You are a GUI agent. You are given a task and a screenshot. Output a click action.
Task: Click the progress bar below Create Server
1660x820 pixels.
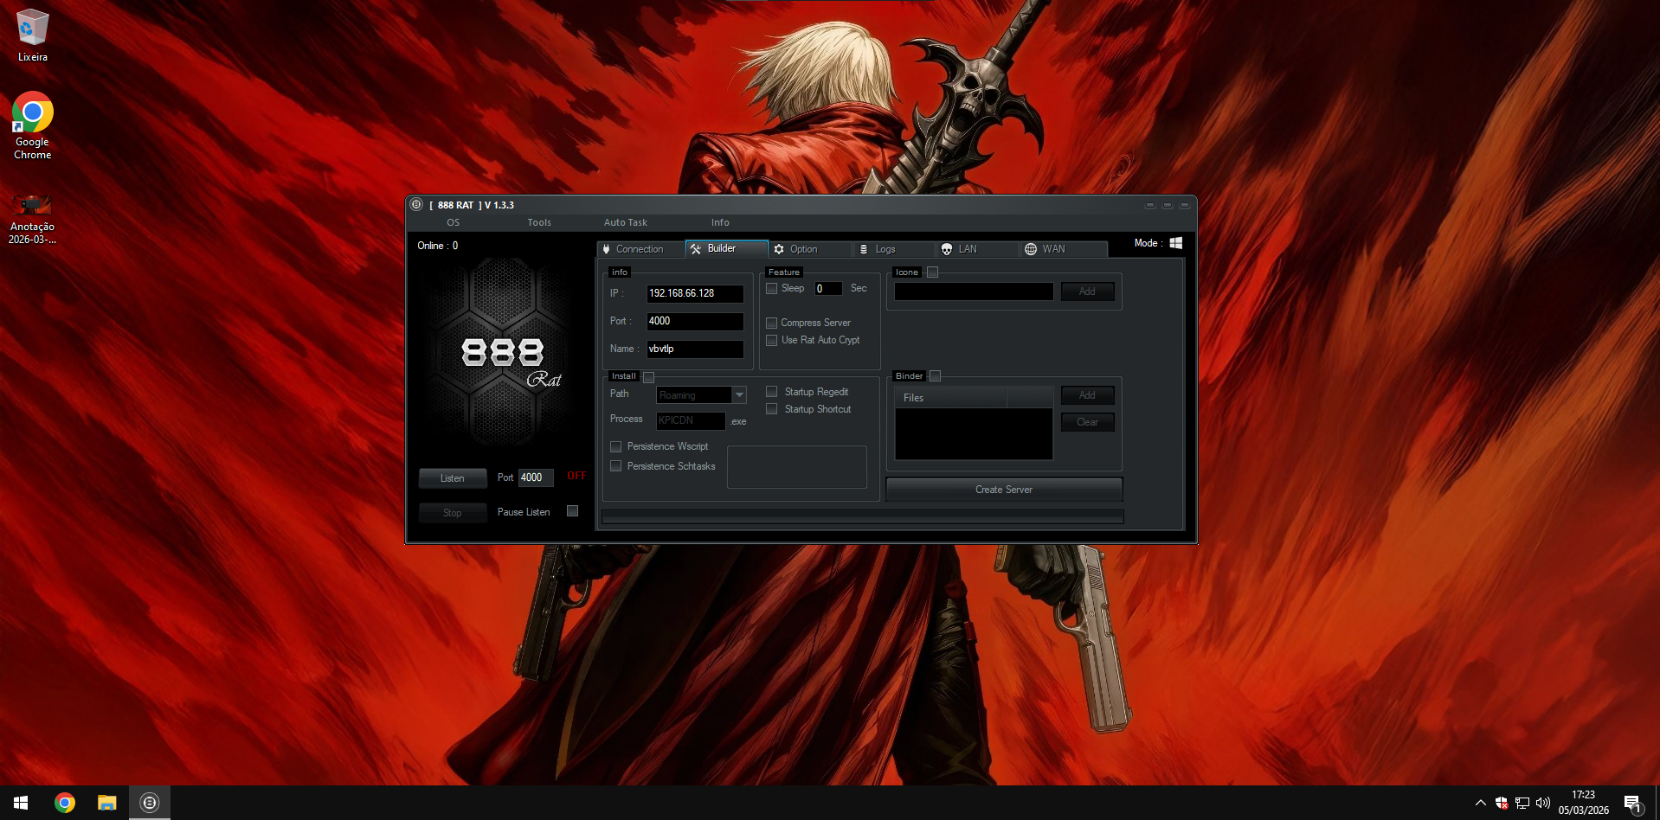(862, 516)
